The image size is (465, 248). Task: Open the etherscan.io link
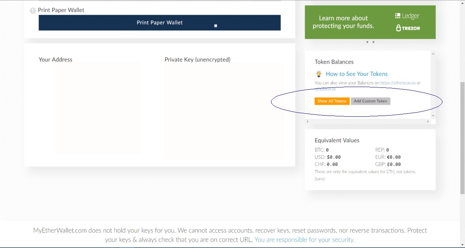(x=398, y=83)
